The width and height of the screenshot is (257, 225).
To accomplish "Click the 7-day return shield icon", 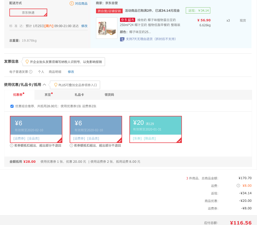I will [122, 39].
